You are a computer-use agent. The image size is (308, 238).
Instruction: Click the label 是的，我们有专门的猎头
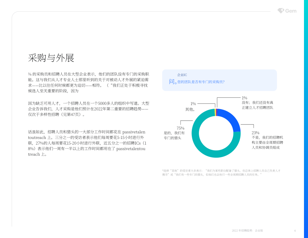[x=174, y=136]
